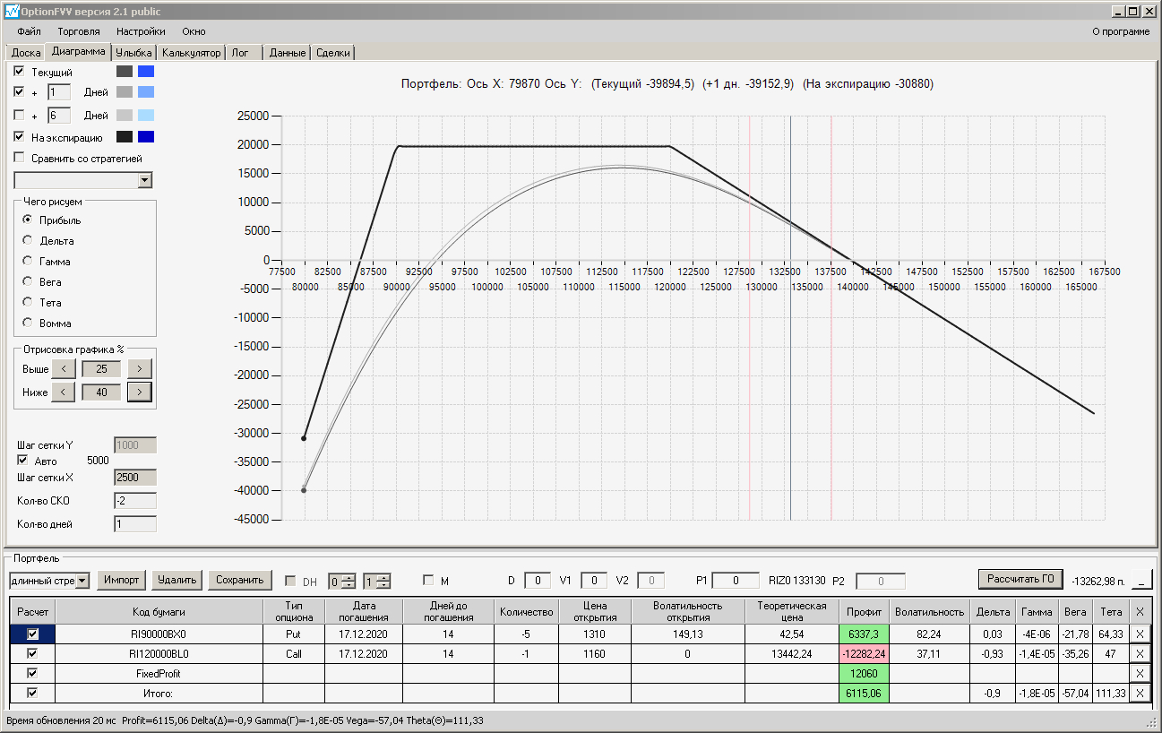This screenshot has height=733, width=1162.
Task: Select the Прибыль radio button
Action: pyautogui.click(x=28, y=220)
